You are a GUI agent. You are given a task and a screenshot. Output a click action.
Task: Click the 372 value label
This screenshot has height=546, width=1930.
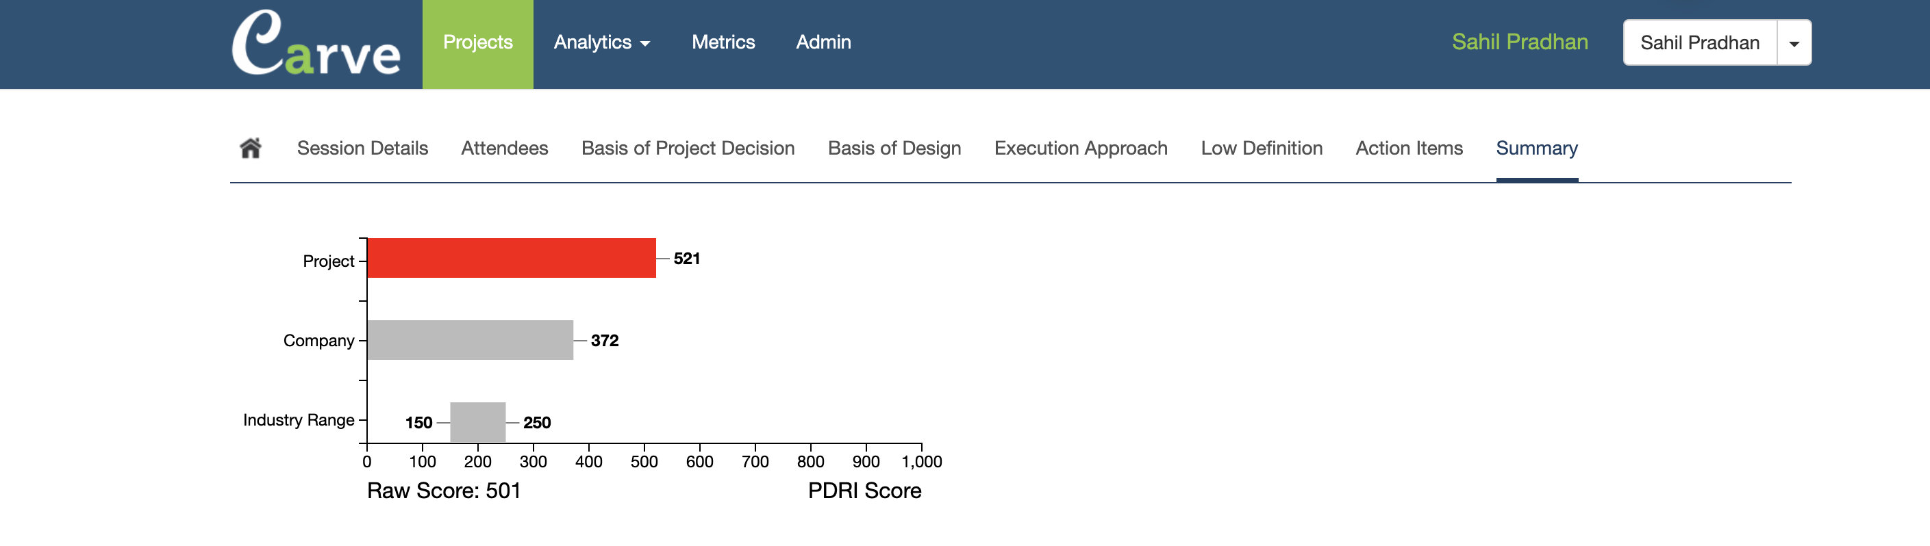click(605, 341)
